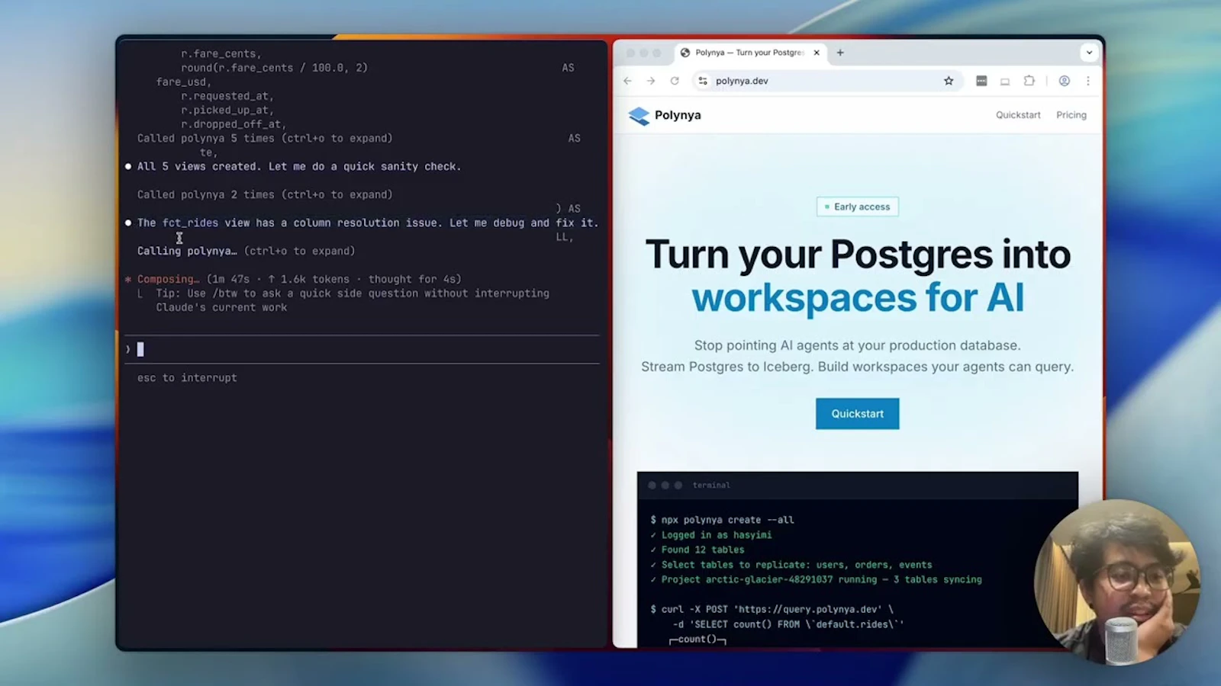Click the webcam video thumbnail
1221x686 pixels.
pos(1116,582)
